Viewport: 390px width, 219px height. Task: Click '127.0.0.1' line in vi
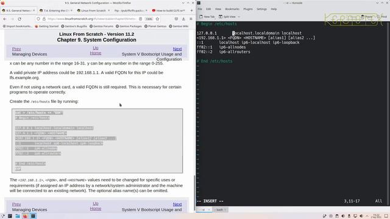tap(249, 33)
